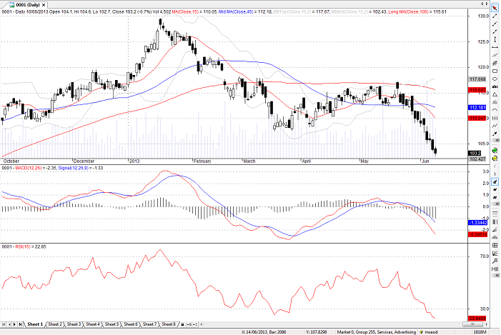
Task: Click the blue 112.181 price axis label
Action: (477, 107)
